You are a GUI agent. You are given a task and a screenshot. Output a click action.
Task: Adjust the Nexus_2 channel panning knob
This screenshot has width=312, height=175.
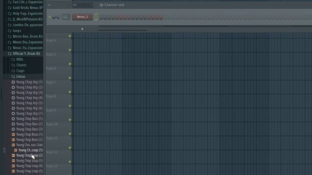point(54,17)
